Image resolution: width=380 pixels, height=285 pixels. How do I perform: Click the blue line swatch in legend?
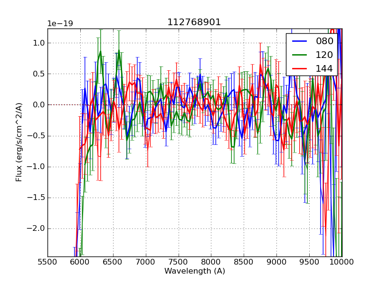coord(300,41)
